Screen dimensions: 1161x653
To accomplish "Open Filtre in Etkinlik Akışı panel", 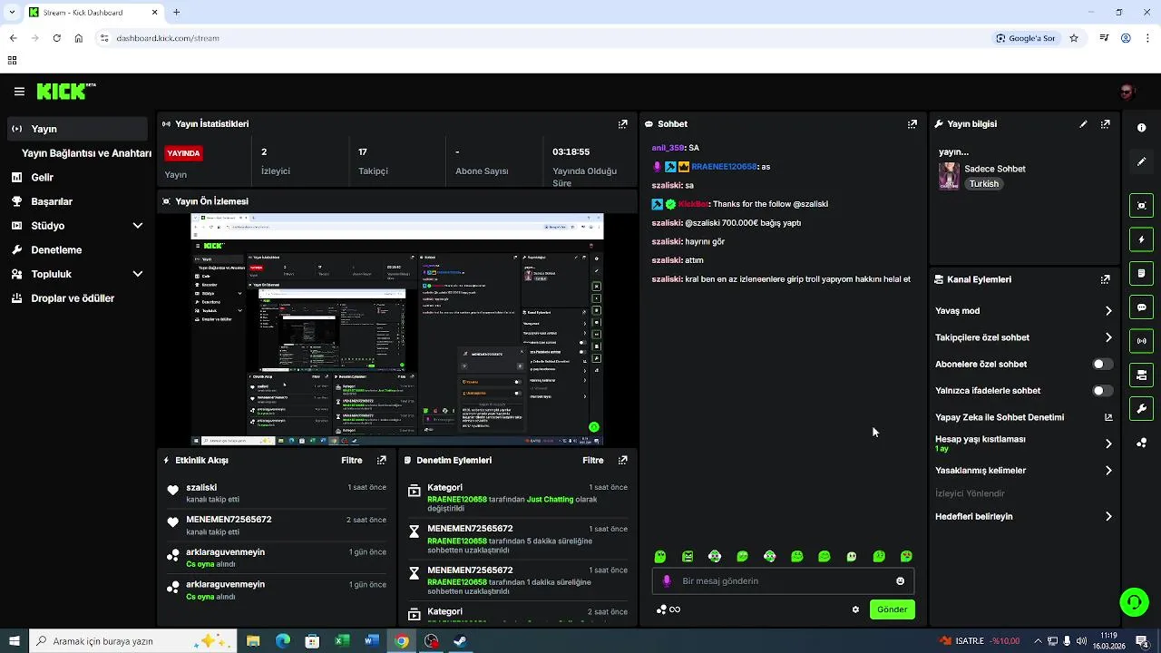I will pos(351,461).
